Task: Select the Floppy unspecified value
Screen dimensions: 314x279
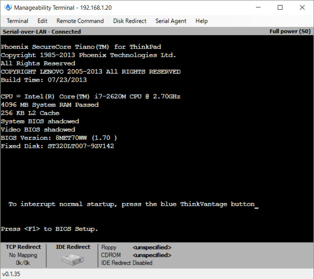Action: pos(152,247)
